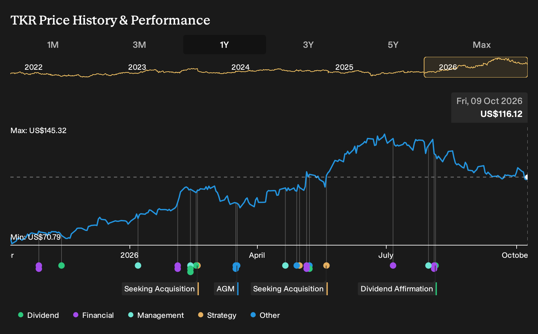This screenshot has height=334, width=538.
Task: Click the TKR Price History & Performance heading
Action: (x=110, y=20)
